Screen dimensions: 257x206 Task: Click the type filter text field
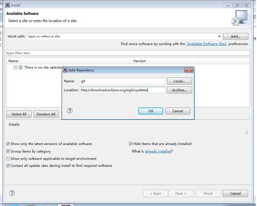pos(128,53)
